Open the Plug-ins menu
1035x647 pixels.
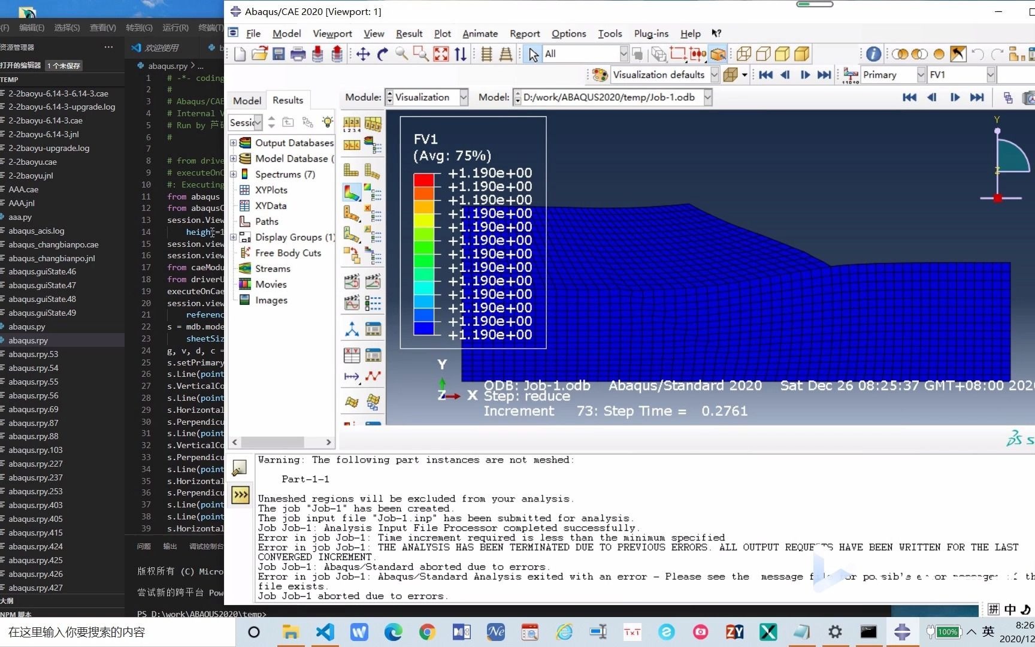click(651, 34)
